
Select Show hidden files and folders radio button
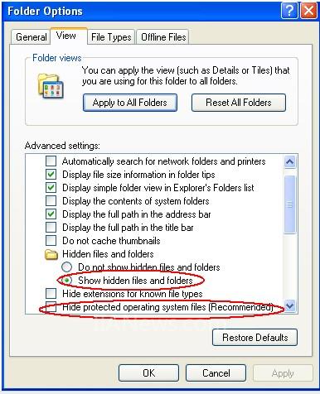(67, 281)
